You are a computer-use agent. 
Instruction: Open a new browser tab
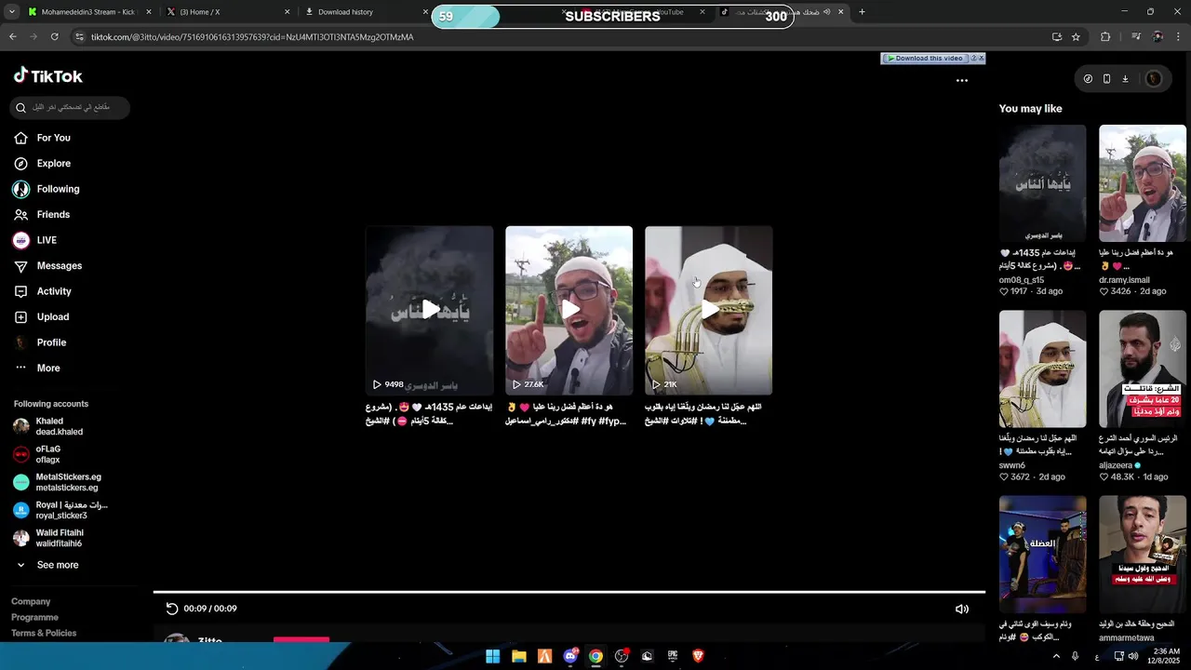coord(862,12)
